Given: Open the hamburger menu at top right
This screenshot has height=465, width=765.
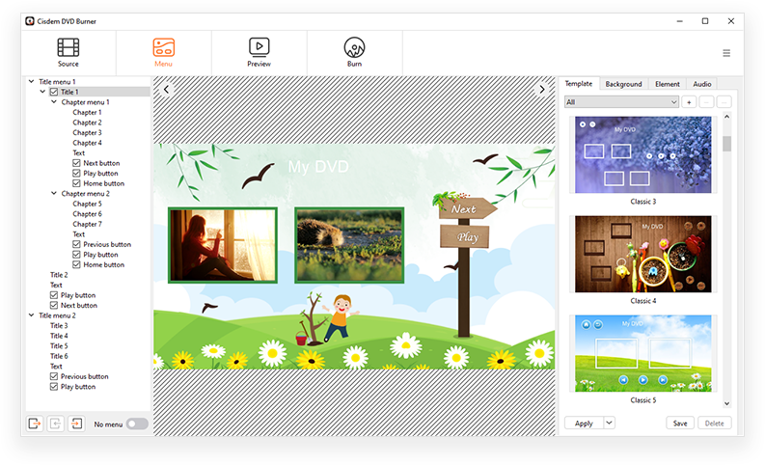Looking at the screenshot, I should coord(726,53).
